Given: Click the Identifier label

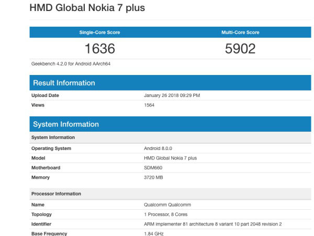Looking at the screenshot, I should (41, 224).
